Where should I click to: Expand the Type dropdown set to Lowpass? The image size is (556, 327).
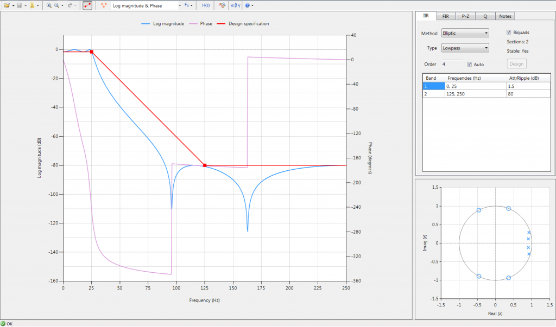coord(465,48)
